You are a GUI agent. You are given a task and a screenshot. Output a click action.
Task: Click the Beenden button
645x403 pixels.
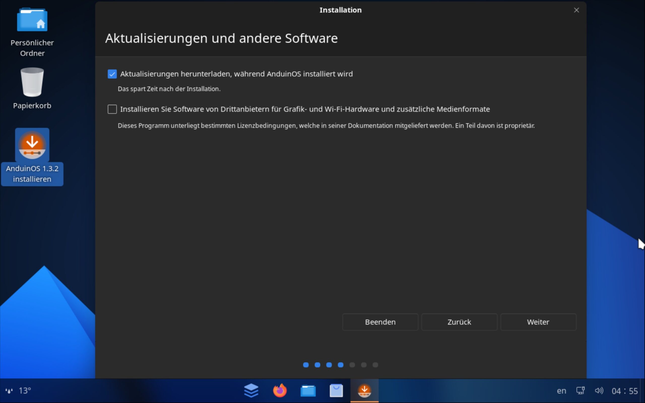(380, 322)
